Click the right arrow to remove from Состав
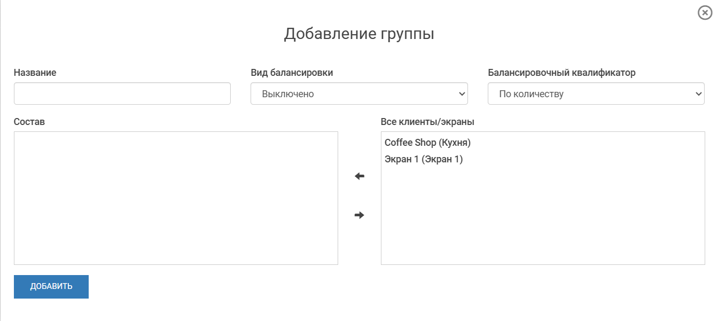The width and height of the screenshot is (718, 321). coord(360,215)
